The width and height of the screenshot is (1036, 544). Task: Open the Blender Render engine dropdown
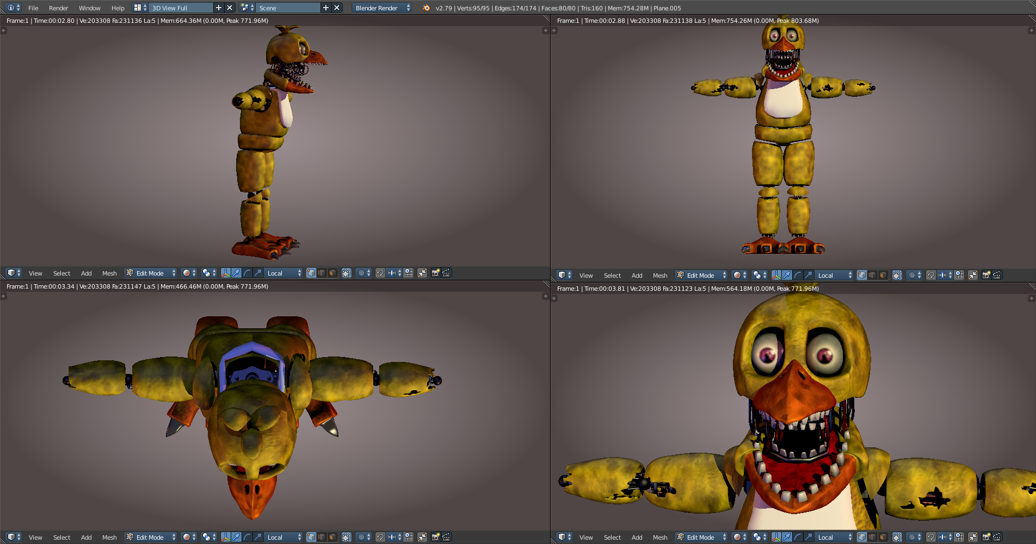(x=382, y=8)
